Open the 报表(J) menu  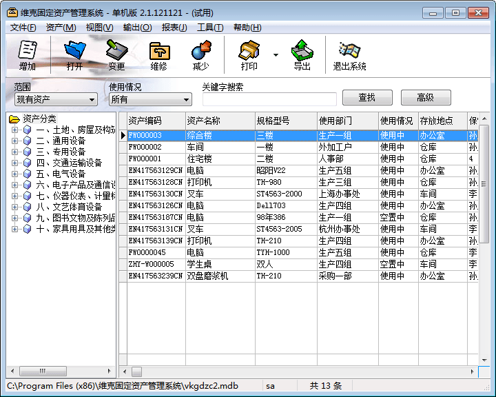click(174, 28)
